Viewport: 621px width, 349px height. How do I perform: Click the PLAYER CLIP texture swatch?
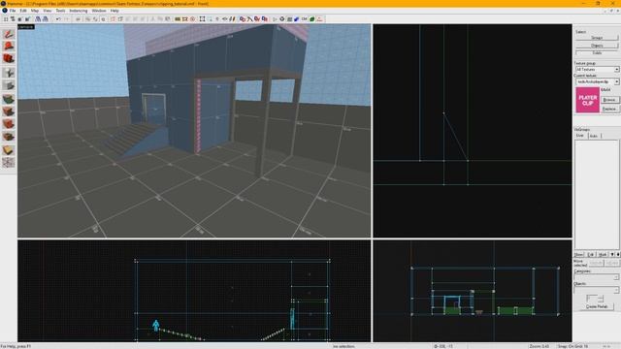587,100
